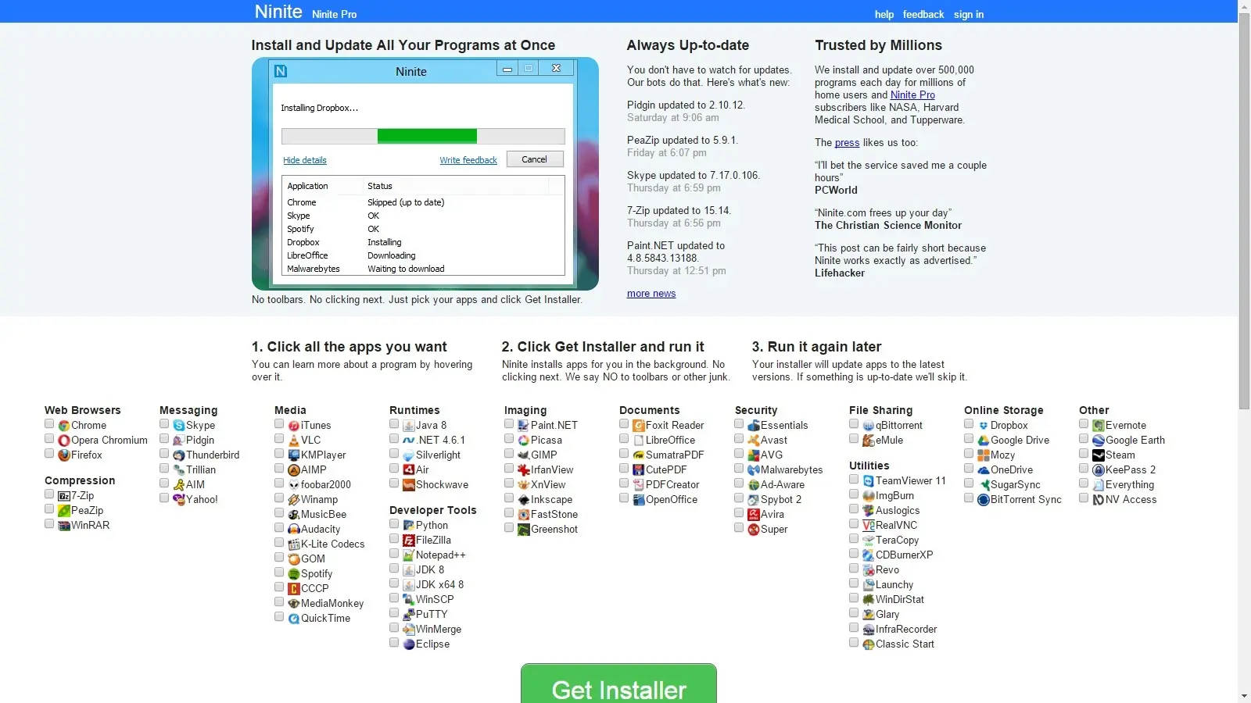
Task: Click the page vertical scrollbar thumb
Action: (x=1244, y=211)
